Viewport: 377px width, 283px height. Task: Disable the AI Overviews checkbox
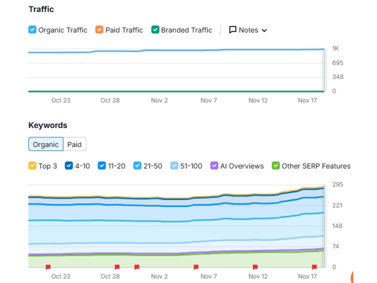click(214, 166)
